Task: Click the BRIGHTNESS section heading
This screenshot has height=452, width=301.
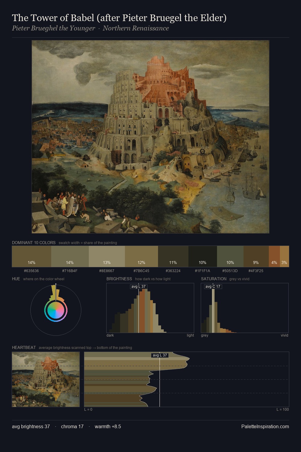Action: 119,279
